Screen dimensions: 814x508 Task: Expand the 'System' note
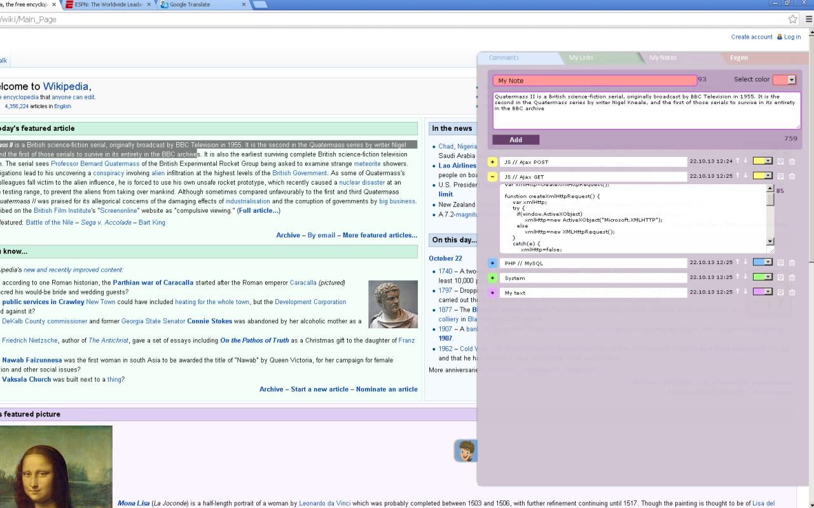click(x=492, y=278)
